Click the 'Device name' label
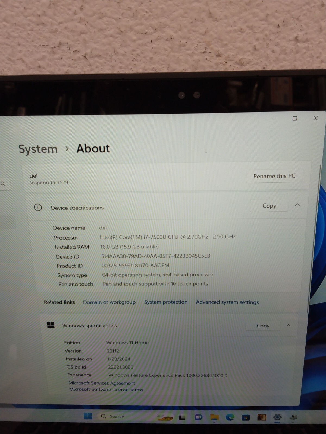326x434 pixels. coord(69,228)
